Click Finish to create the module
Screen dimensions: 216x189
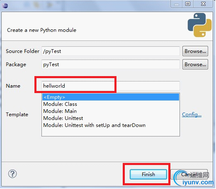148,175
